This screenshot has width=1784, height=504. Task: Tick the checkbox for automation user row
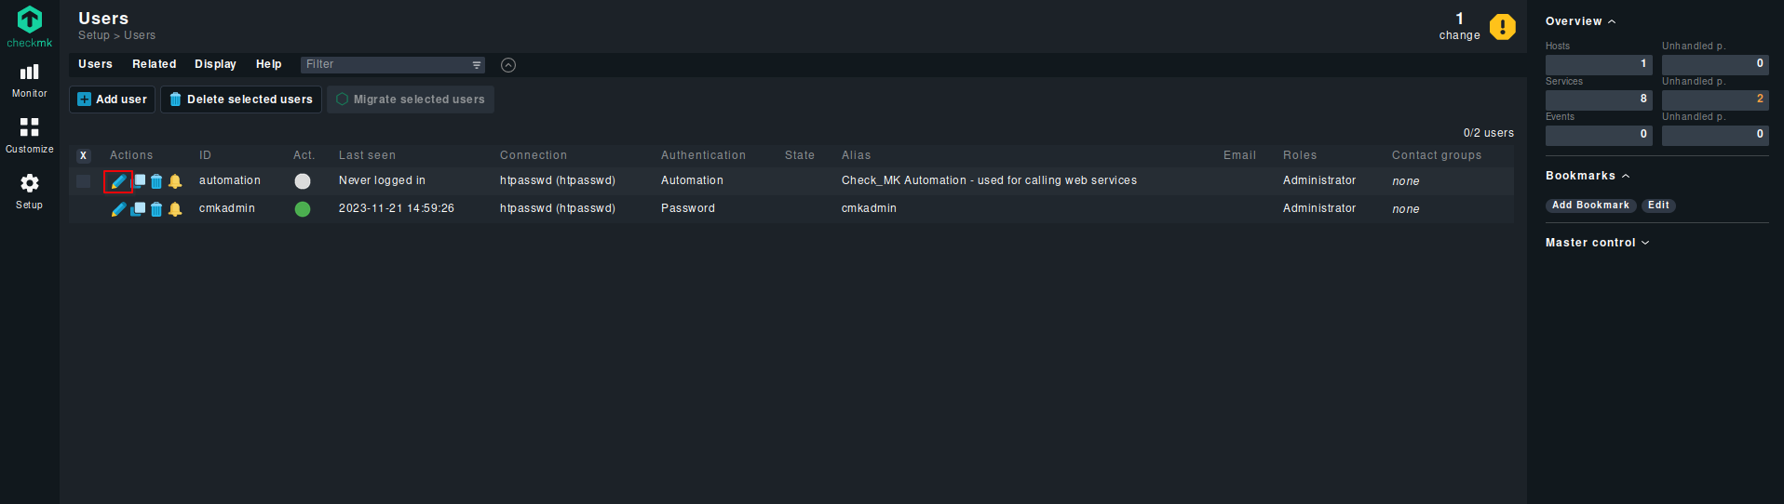coord(84,181)
